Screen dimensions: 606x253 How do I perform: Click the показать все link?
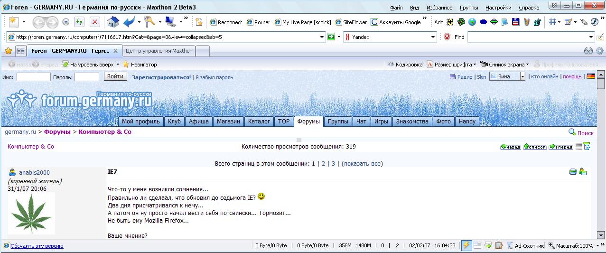click(x=362, y=163)
